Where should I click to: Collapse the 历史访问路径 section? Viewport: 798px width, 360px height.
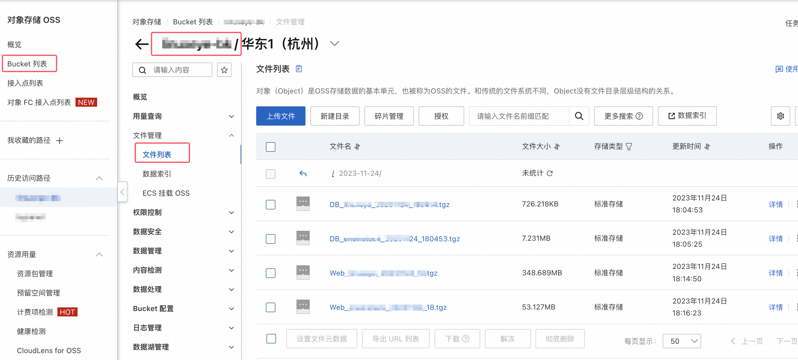pos(99,178)
